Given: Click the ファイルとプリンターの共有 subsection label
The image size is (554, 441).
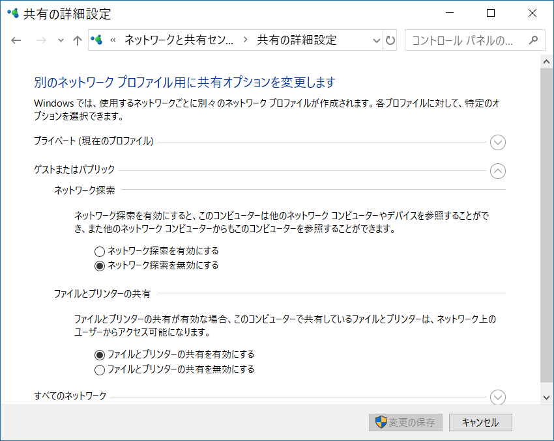Looking at the screenshot, I should [x=102, y=293].
